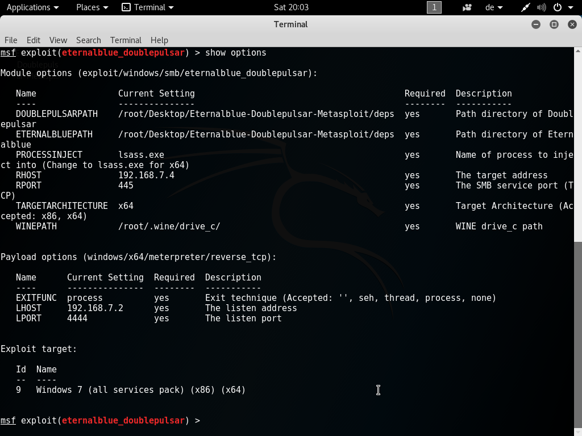This screenshot has height=436, width=582.
Task: Click the network connection tray icon
Action: (525, 7)
